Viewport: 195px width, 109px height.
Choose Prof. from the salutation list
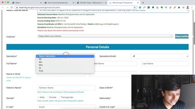pos(65,71)
